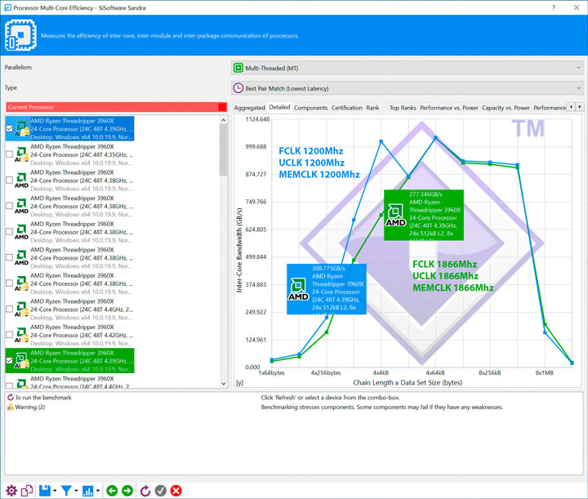Open the Parallelism Multi-Threaded combo box

coord(407,68)
